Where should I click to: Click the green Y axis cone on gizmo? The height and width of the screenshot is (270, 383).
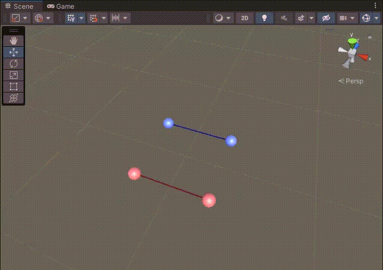pyautogui.click(x=352, y=42)
